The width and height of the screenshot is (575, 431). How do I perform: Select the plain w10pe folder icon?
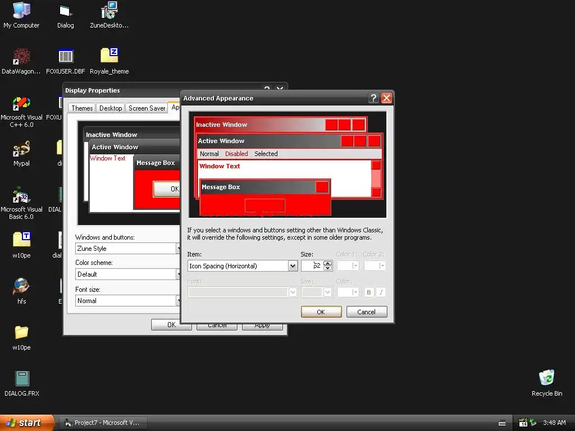point(21,337)
